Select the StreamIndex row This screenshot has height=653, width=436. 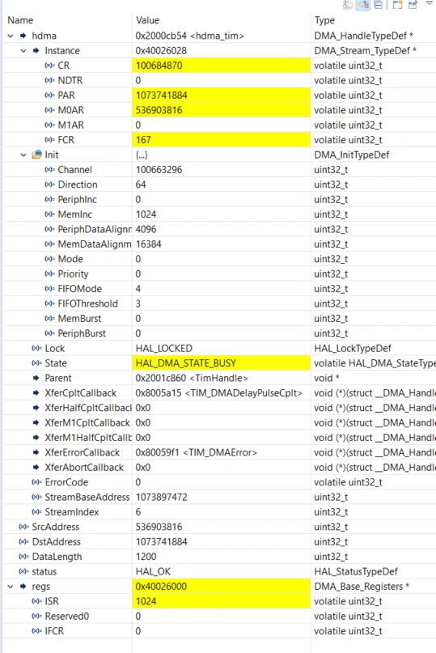coord(219,512)
